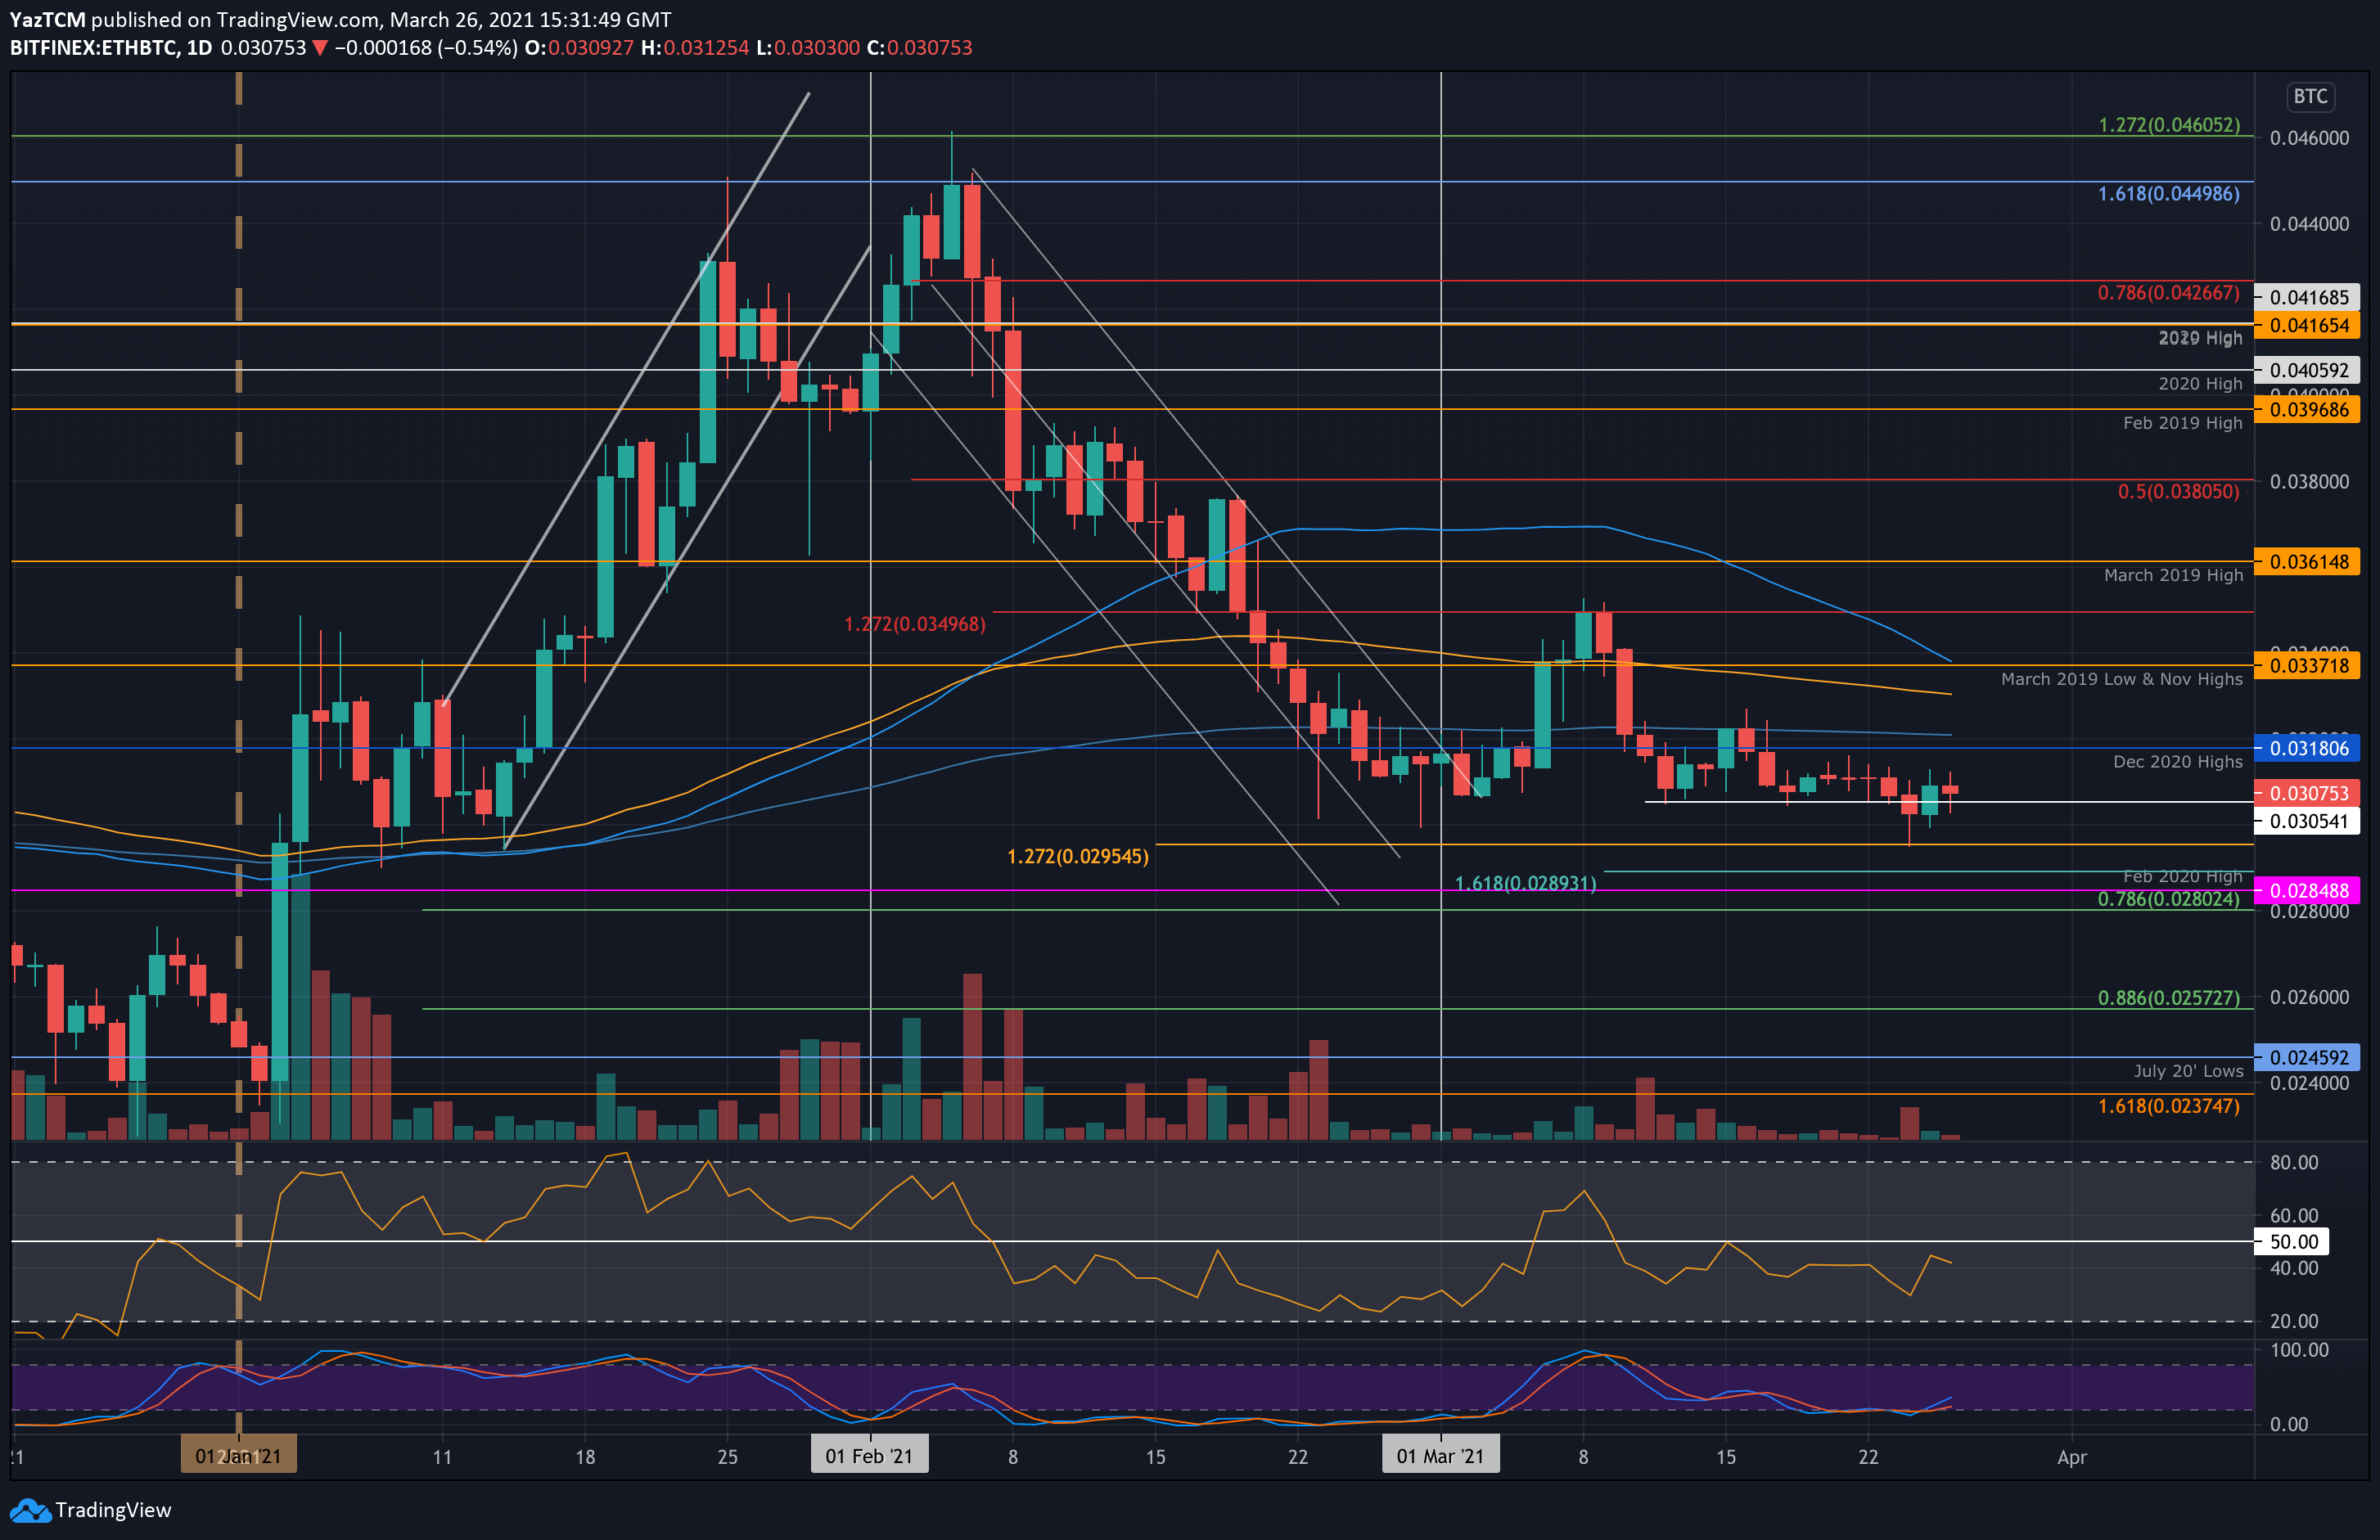The image size is (2380, 1540).
Task: Click the 15 March date tick
Action: 1725,1457
